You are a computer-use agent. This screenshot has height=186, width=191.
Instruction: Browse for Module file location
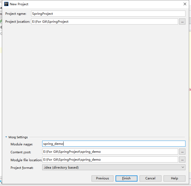click(x=182, y=160)
